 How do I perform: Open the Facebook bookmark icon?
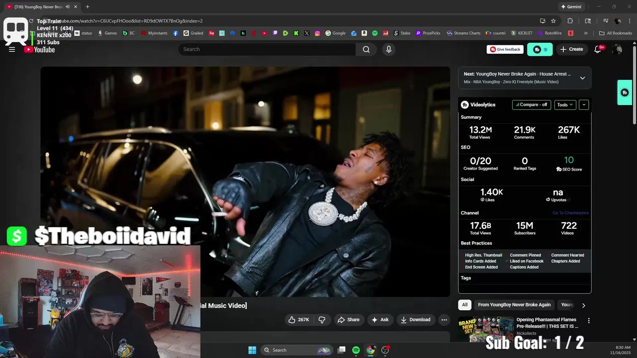[176, 33]
